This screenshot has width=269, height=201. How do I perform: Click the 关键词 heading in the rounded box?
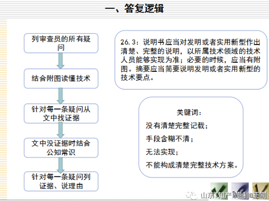[x=189, y=112]
